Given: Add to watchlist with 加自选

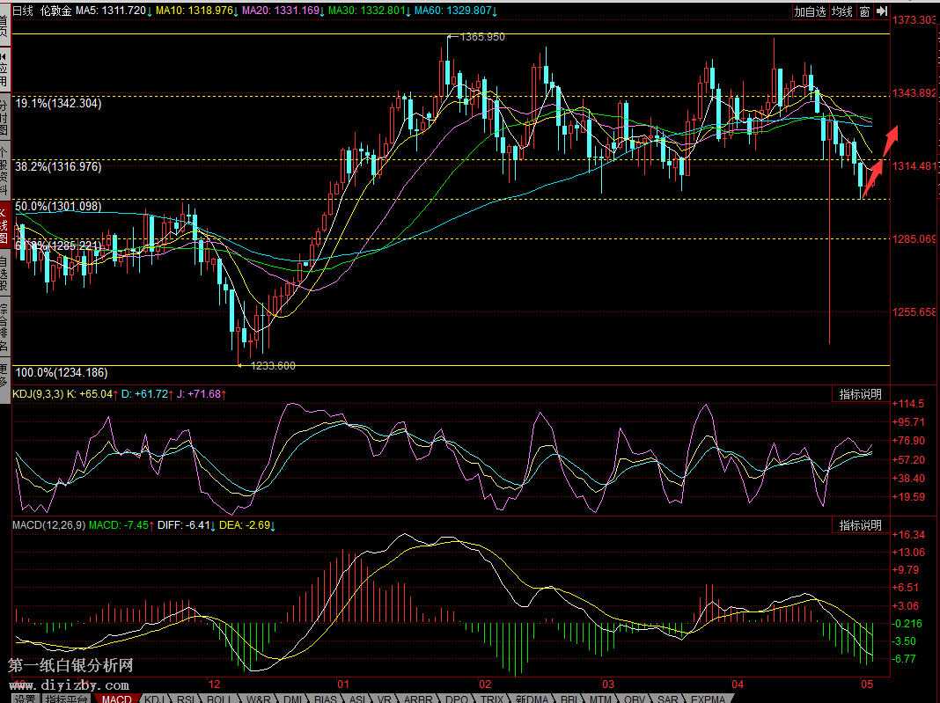Looking at the screenshot, I should coord(810,11).
